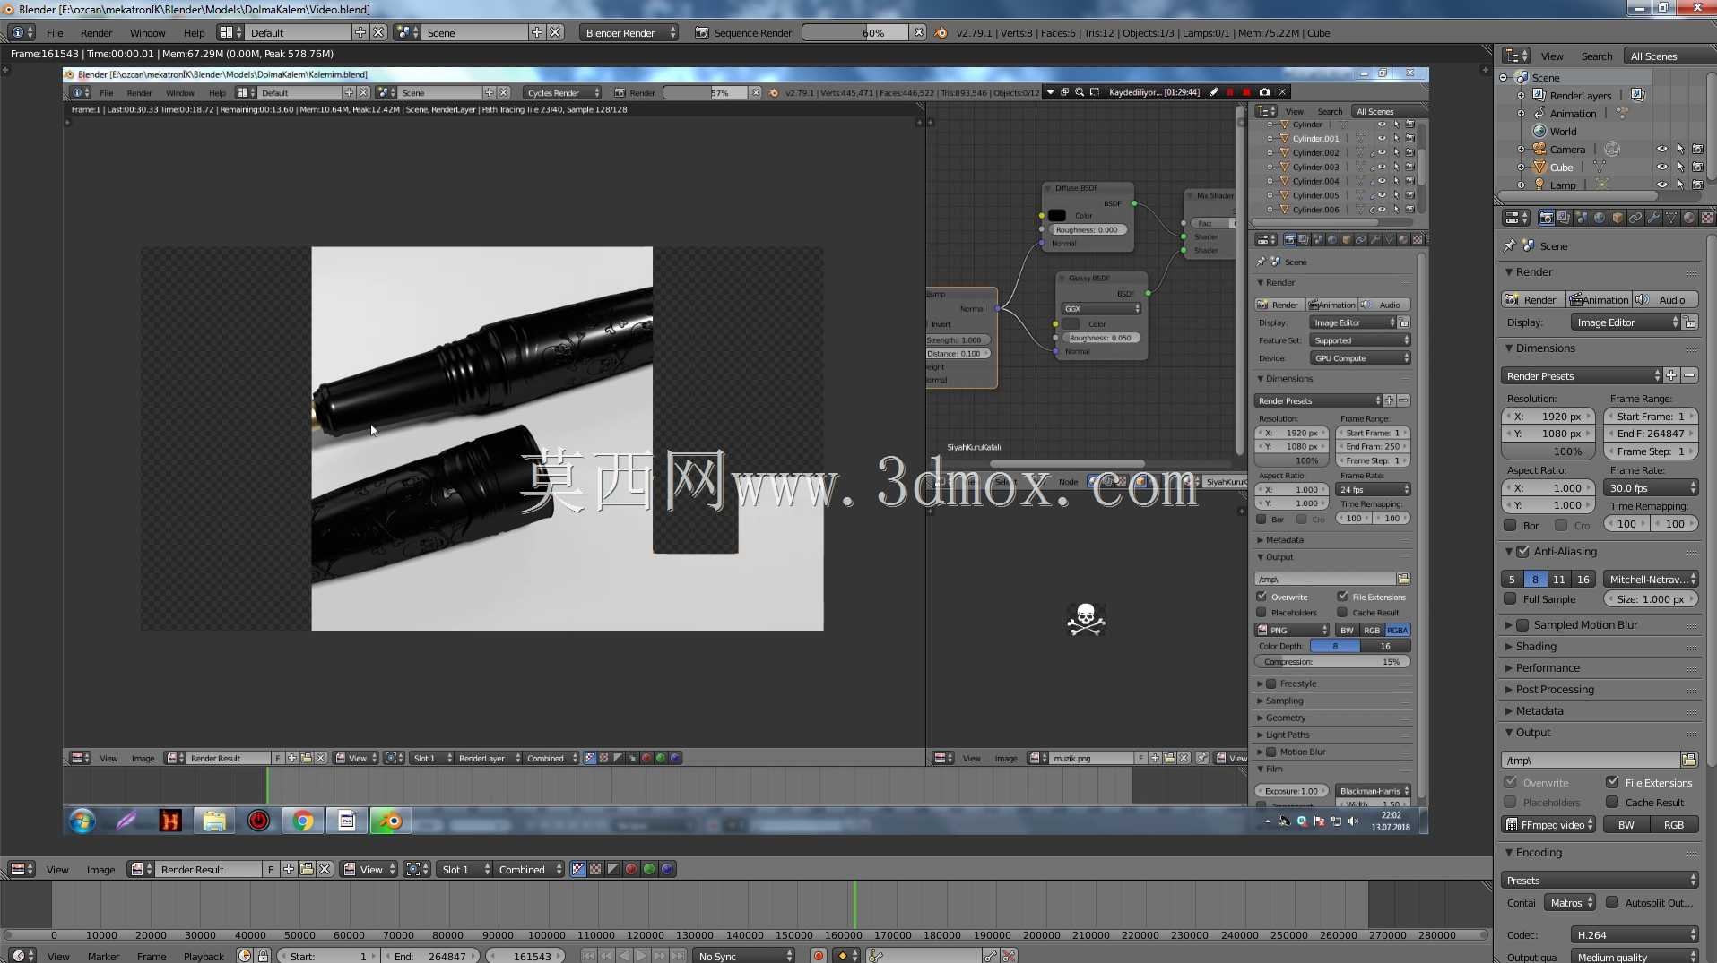This screenshot has height=963, width=1717.
Task: Click the open image folder icon near Render Result
Action: tap(307, 869)
